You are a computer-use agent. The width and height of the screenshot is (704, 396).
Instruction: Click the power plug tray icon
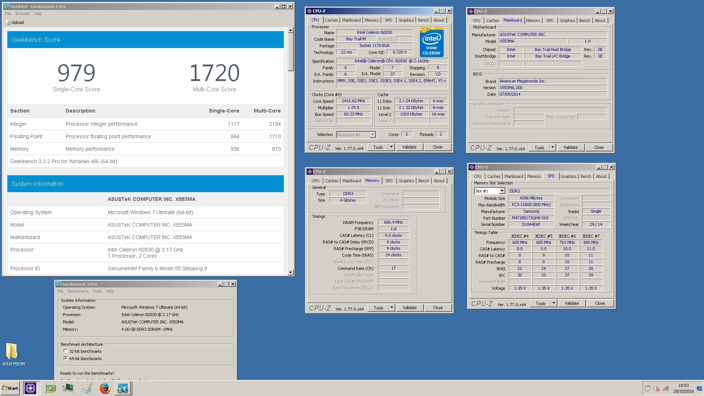648,388
